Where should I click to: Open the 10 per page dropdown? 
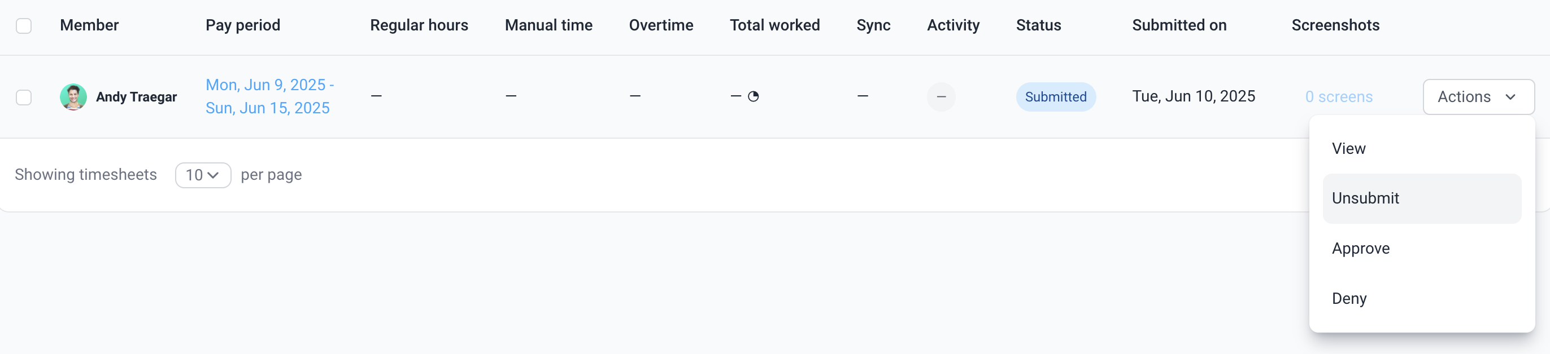pyautogui.click(x=203, y=175)
